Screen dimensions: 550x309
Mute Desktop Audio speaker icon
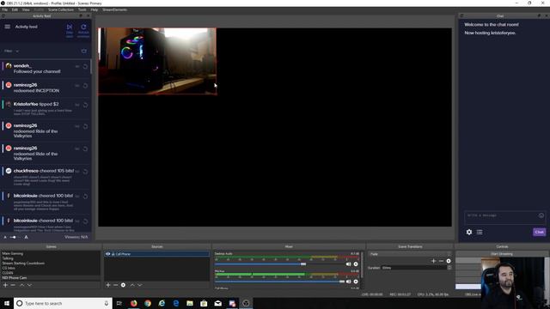pos(348,264)
